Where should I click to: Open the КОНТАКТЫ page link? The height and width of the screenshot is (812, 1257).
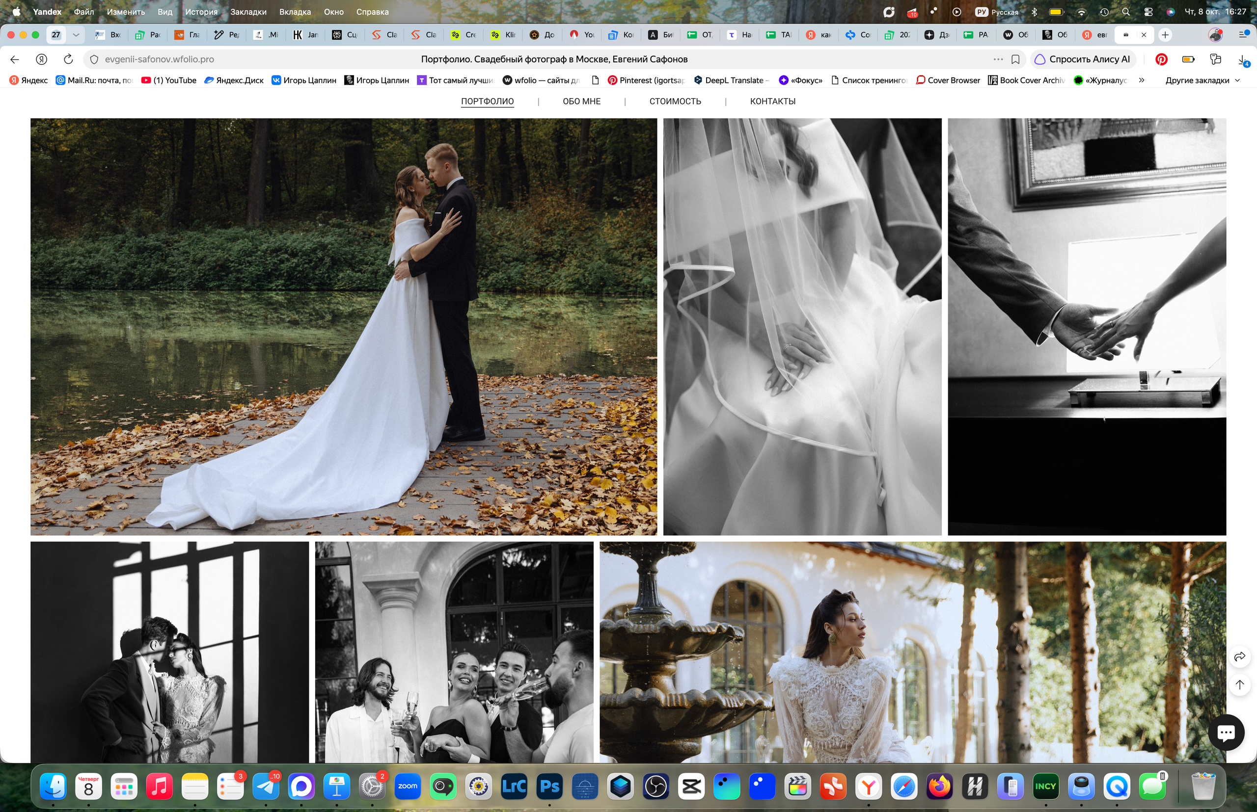(x=772, y=101)
